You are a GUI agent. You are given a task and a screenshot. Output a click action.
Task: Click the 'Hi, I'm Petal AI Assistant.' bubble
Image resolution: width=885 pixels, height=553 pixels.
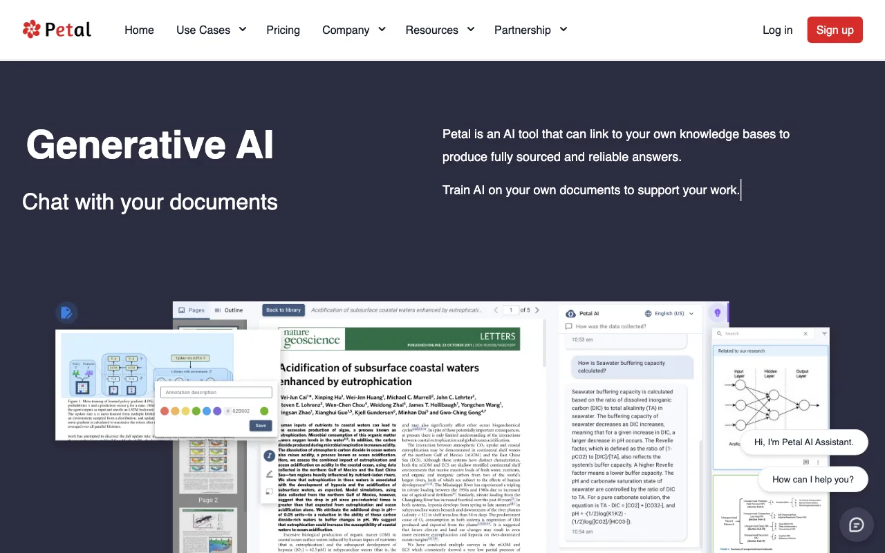coord(804,442)
